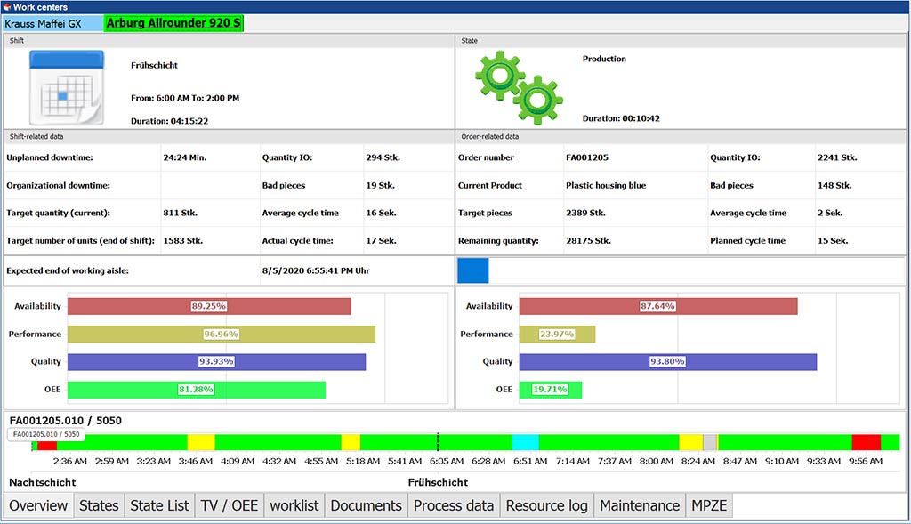Select the red segment at timeline start
The height and width of the screenshot is (524, 911).
(47, 446)
